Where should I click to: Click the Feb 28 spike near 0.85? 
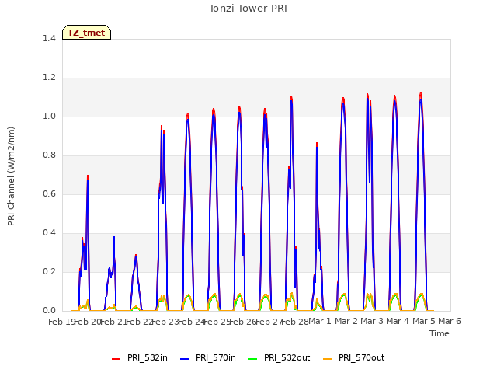(x=317, y=145)
